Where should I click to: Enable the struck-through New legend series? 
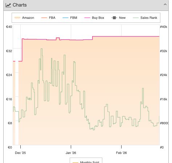(119, 18)
